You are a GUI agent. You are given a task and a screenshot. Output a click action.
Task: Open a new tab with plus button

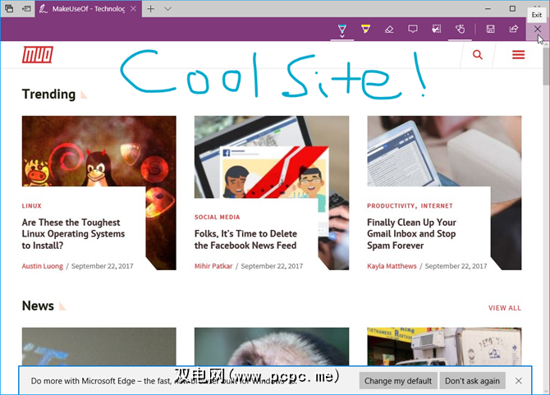150,8
